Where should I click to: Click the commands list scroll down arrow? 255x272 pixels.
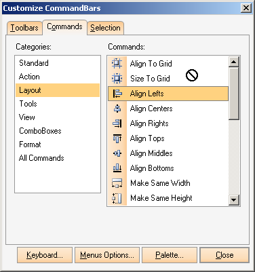234,200
